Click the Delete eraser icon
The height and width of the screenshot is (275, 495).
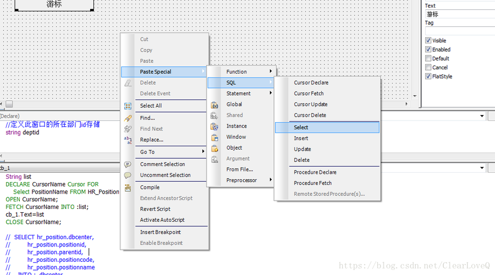pyautogui.click(x=128, y=82)
